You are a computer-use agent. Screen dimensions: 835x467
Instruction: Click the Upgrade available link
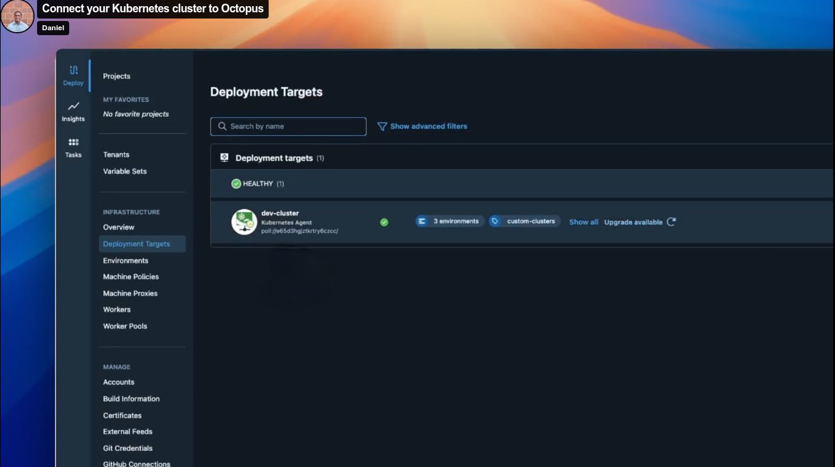pos(633,222)
